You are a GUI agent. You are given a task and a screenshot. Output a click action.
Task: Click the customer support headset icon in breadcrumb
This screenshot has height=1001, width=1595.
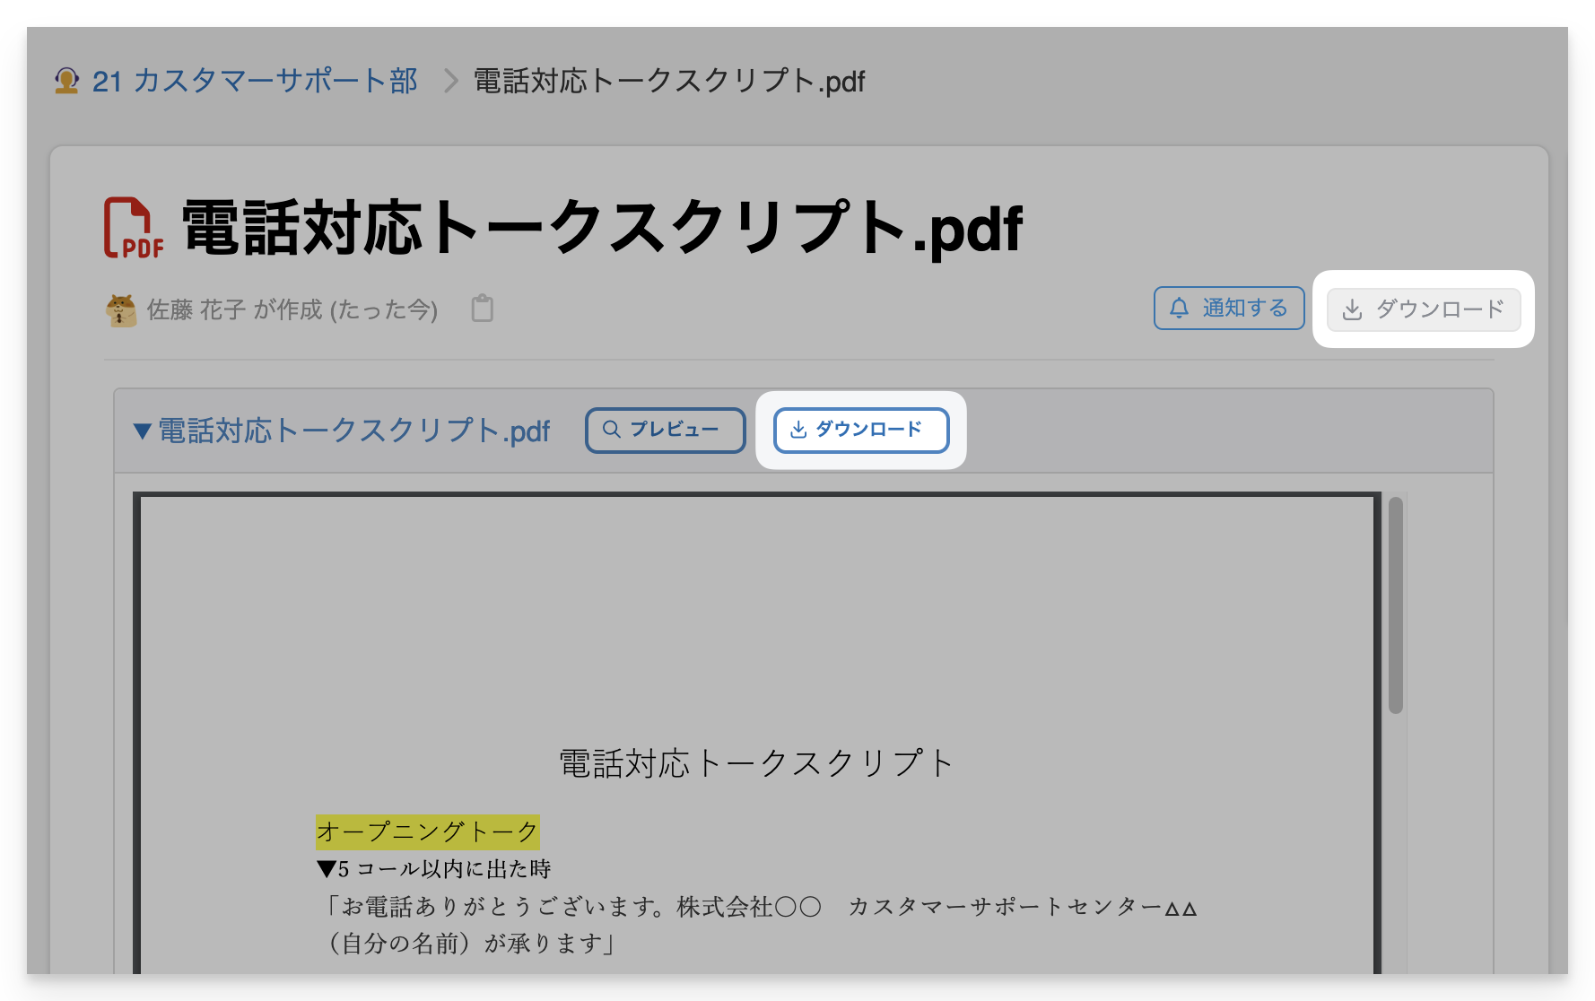tap(66, 81)
